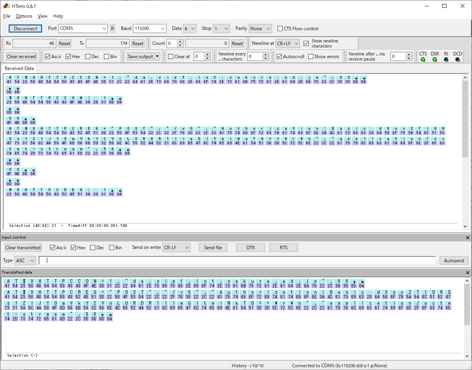The height and width of the screenshot is (370, 472).
Task: Click the CTS status LED indicator
Action: 423,59
